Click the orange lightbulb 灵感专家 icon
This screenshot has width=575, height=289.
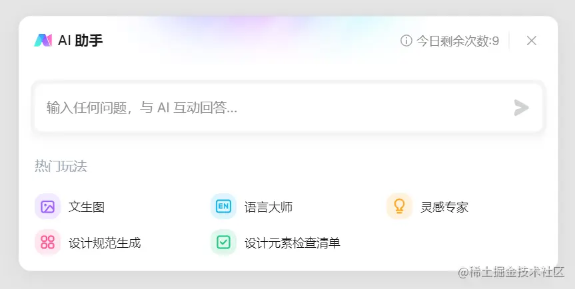[x=399, y=207]
